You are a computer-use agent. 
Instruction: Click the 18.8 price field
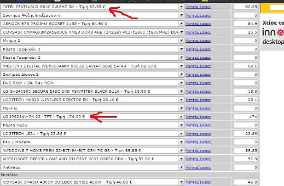(246, 91)
